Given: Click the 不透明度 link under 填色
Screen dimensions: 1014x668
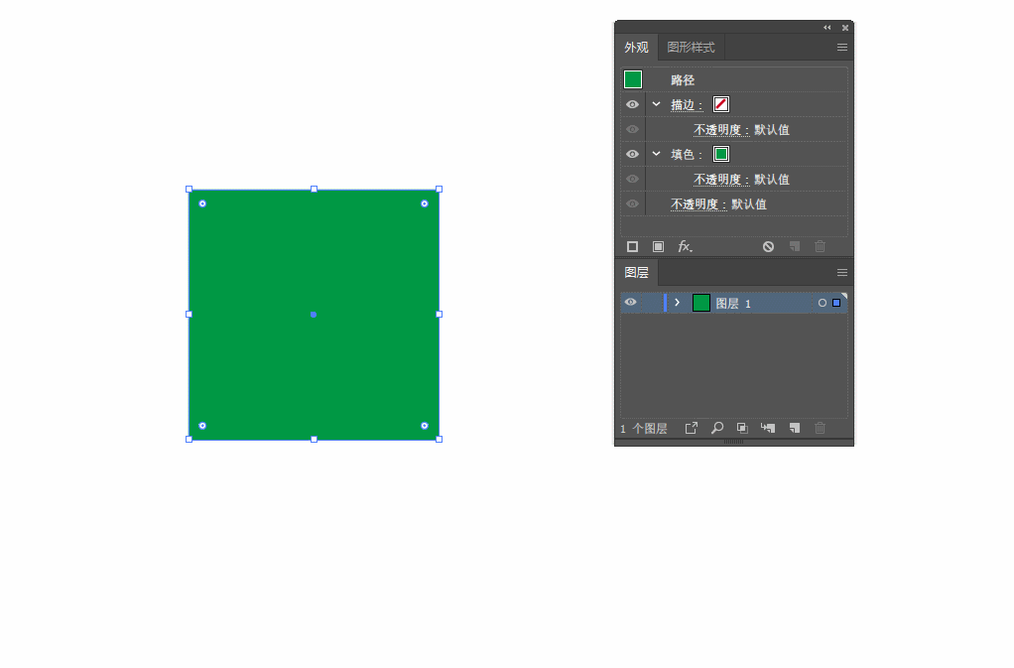Looking at the screenshot, I should (721, 179).
